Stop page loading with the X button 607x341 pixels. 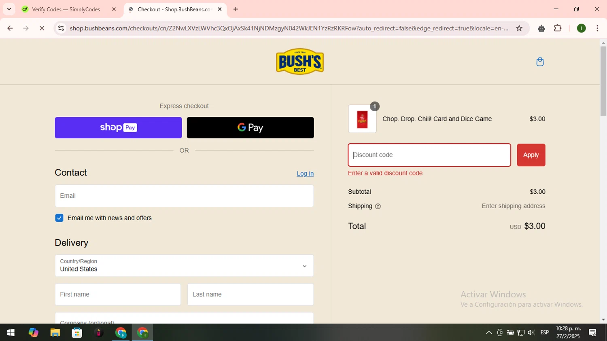42,28
